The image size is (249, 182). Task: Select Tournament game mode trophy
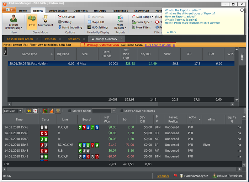pyautogui.click(x=46, y=21)
